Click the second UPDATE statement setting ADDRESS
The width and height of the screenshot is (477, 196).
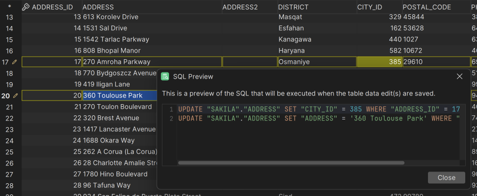pyautogui.click(x=319, y=118)
